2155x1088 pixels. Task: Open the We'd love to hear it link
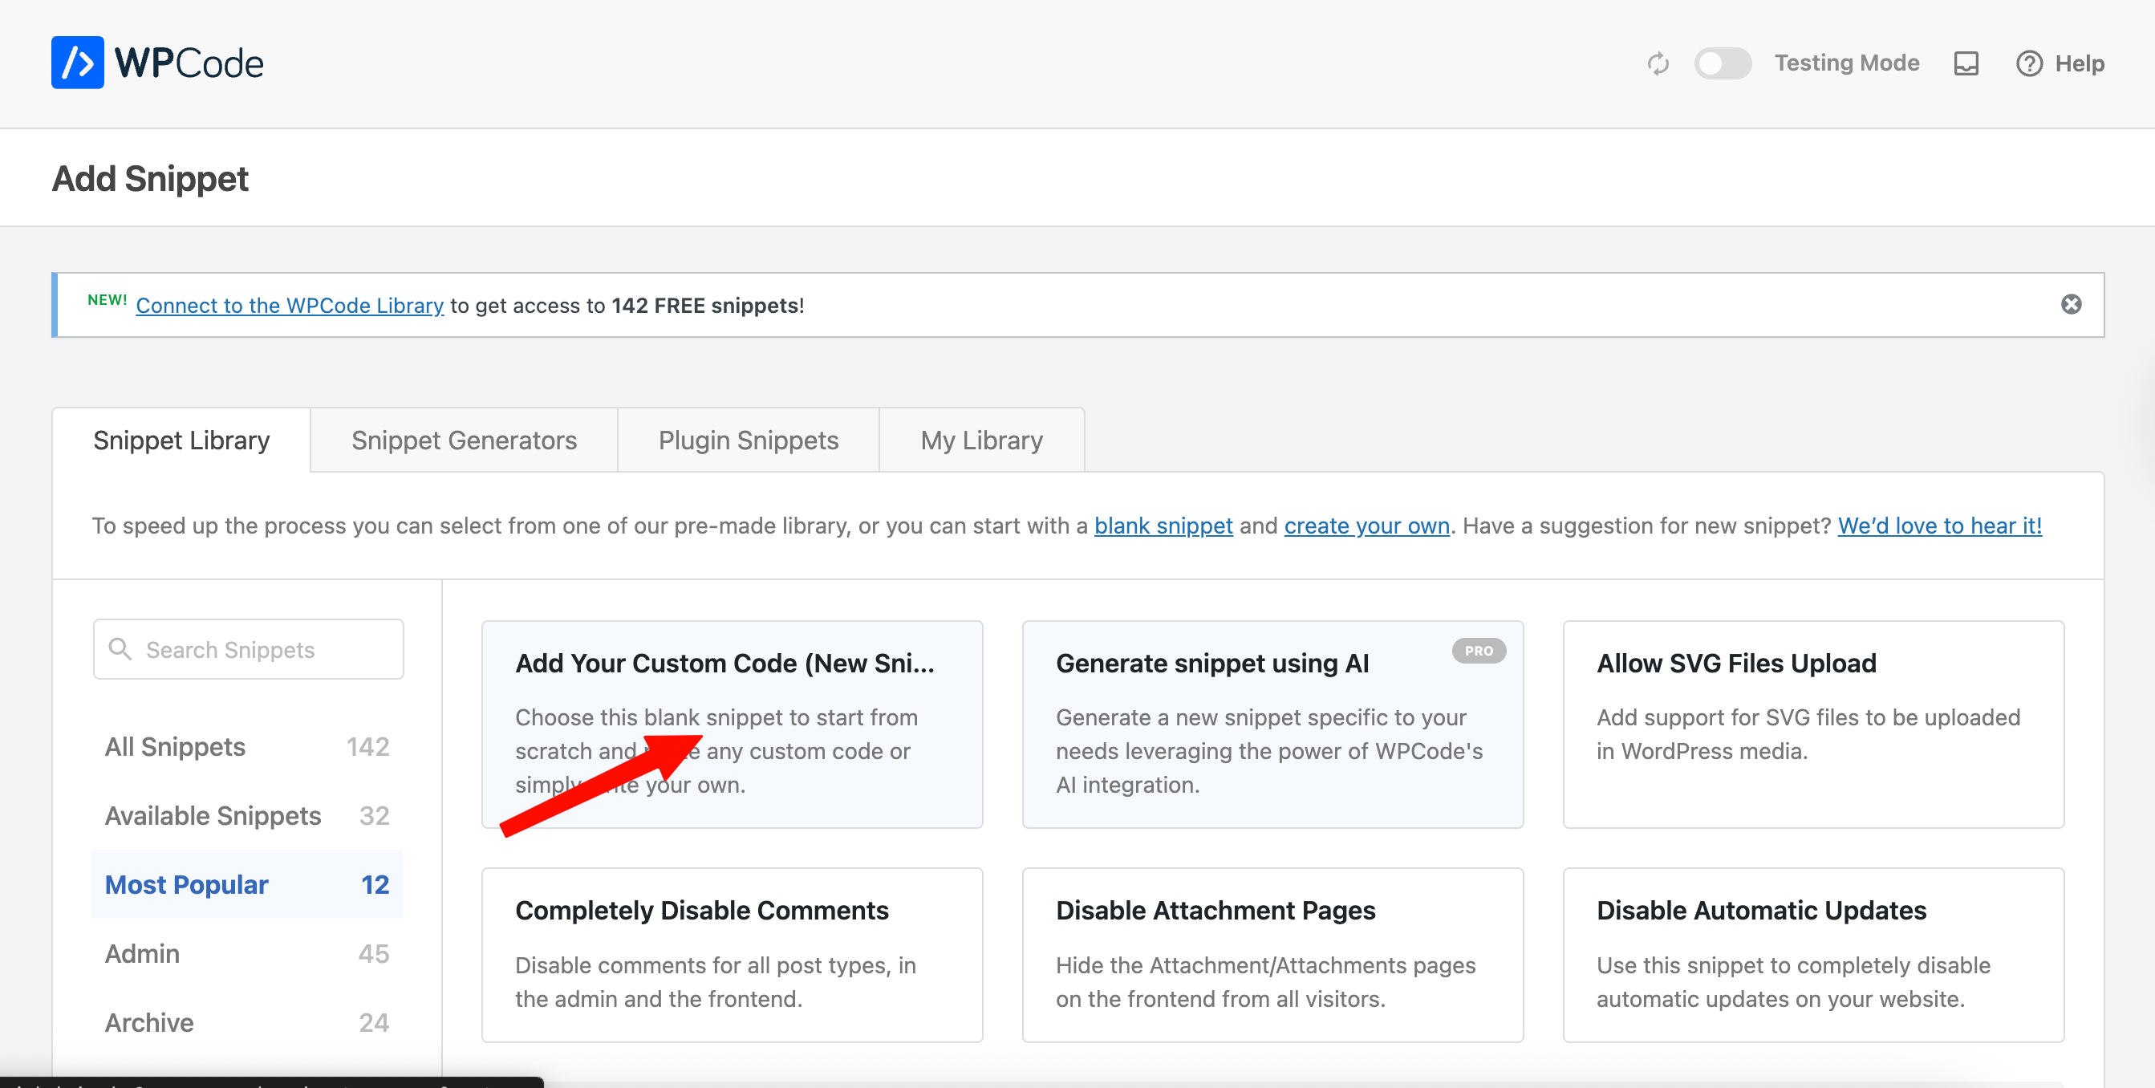coord(1939,526)
